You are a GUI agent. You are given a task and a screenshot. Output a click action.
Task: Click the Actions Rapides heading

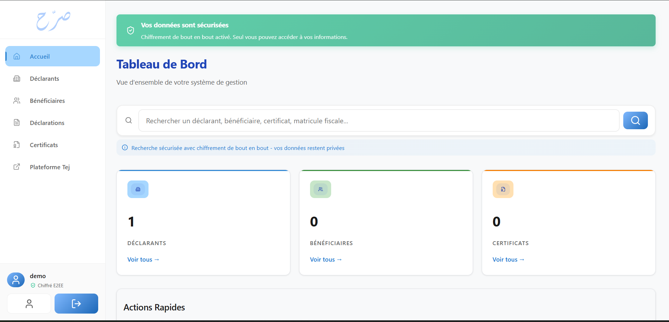point(154,307)
